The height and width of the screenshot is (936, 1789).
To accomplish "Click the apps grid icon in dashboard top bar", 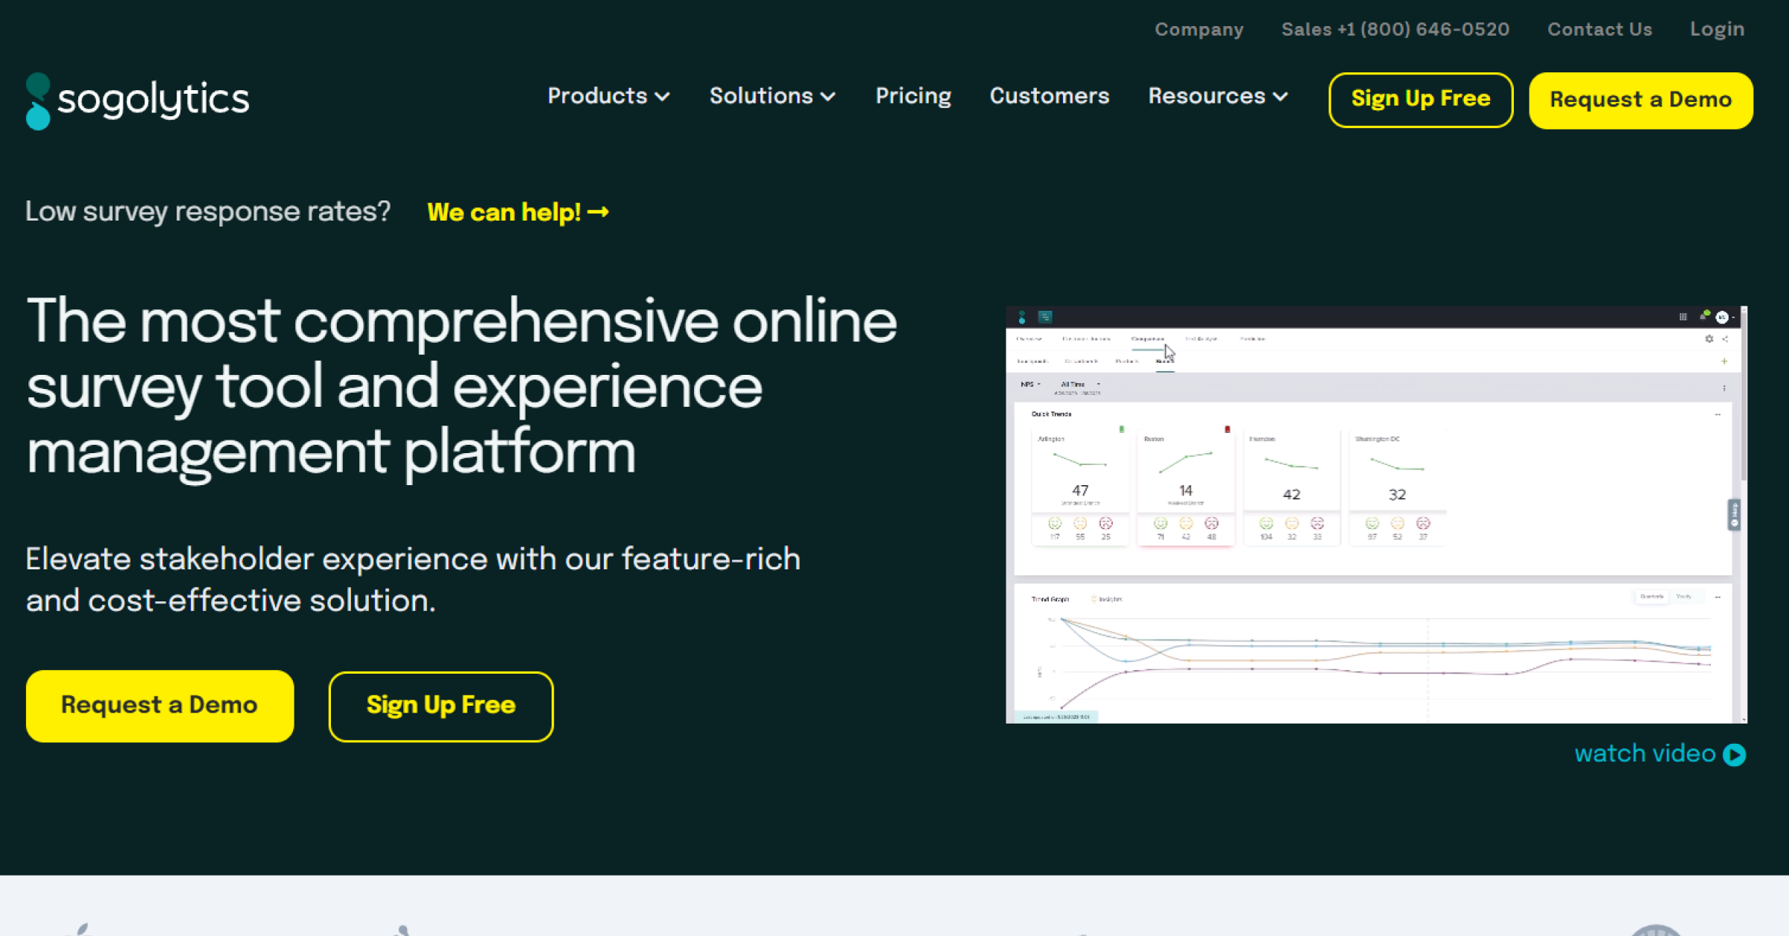I will coord(1683,317).
